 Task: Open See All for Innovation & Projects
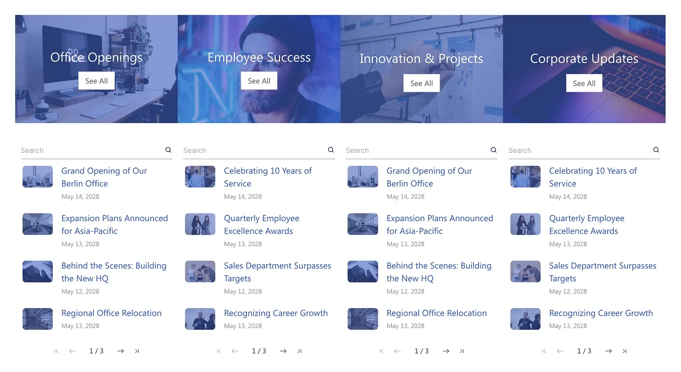pos(422,83)
